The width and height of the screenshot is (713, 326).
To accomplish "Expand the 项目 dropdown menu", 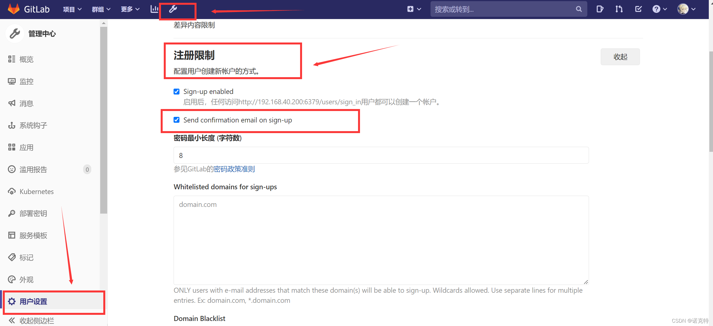I will pos(72,9).
